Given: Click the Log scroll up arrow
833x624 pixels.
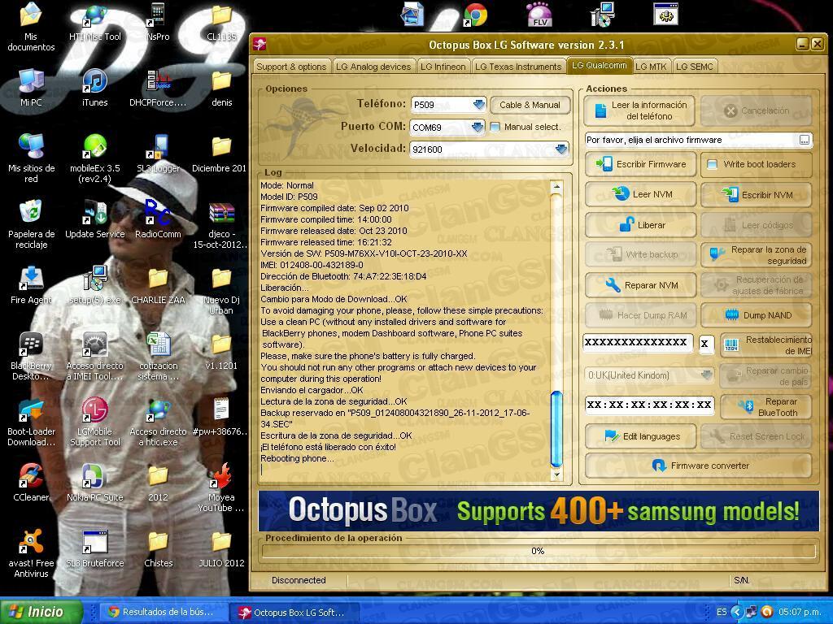Looking at the screenshot, I should point(556,186).
